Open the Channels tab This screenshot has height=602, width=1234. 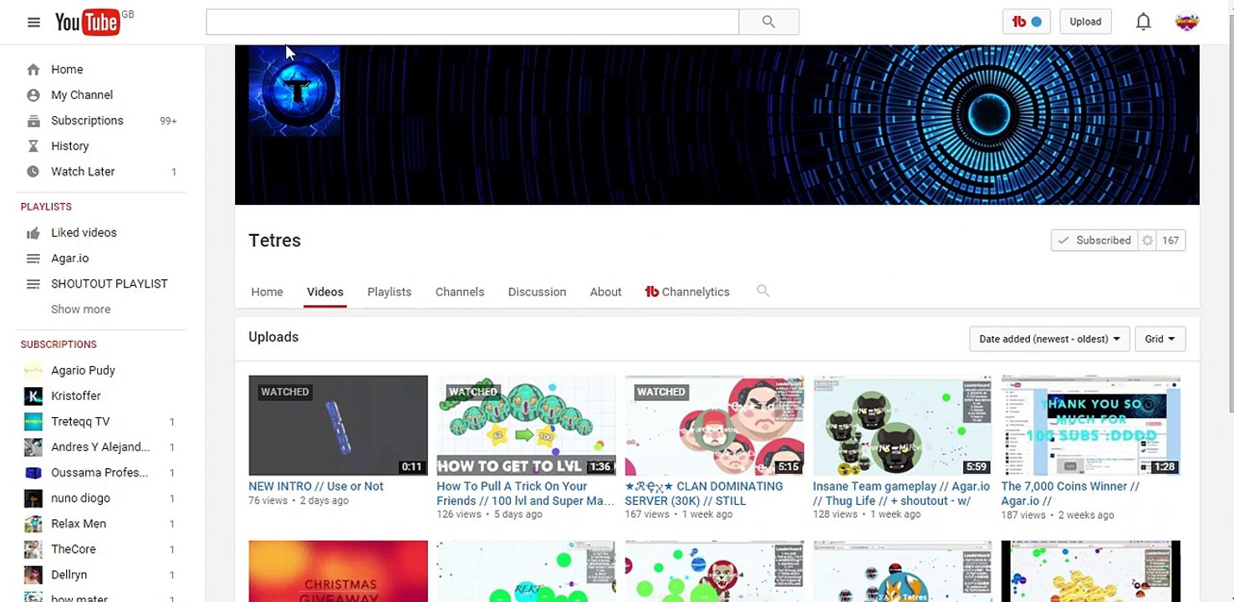tap(460, 292)
